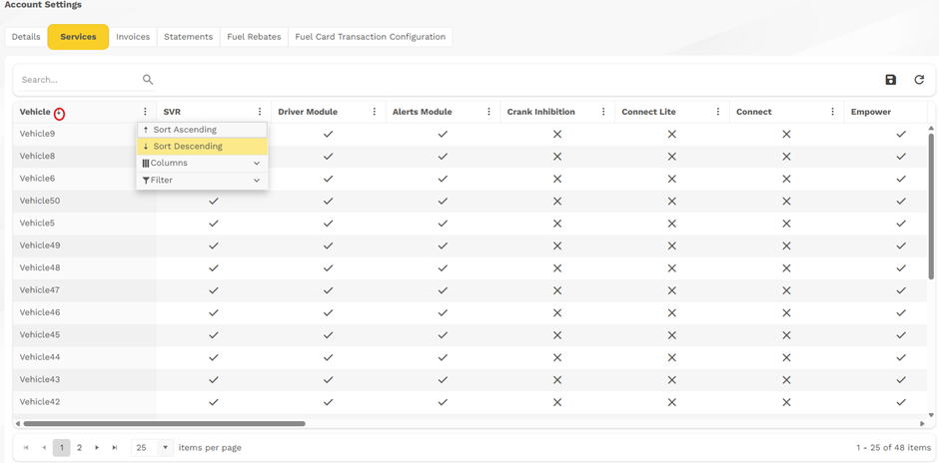The image size is (939, 463).
Task: Sort by Crank Inhibition header
Action: 540,112
